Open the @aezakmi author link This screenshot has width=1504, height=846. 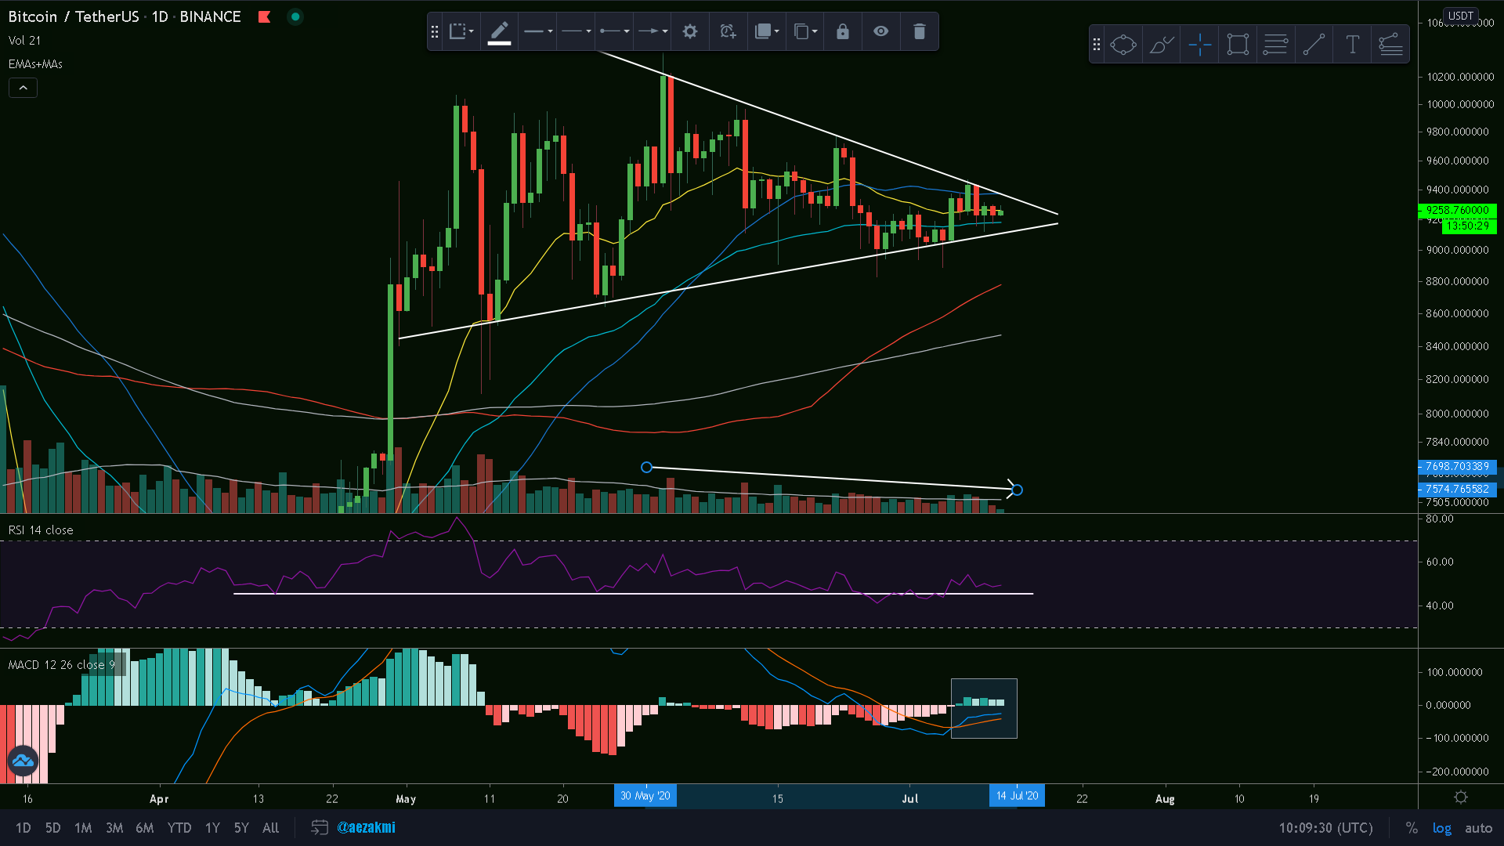[x=366, y=828]
